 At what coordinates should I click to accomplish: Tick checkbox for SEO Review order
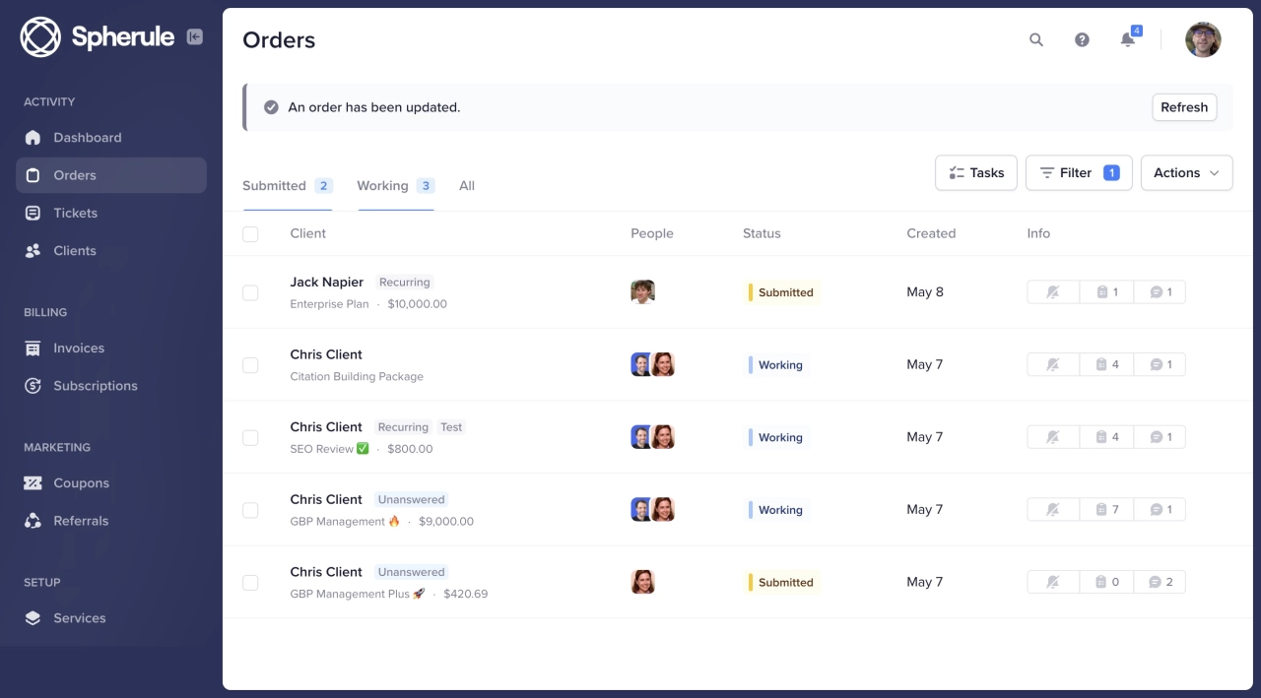(250, 437)
